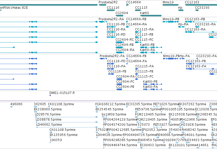Select the CG14664 gene label

(x=133, y=2)
